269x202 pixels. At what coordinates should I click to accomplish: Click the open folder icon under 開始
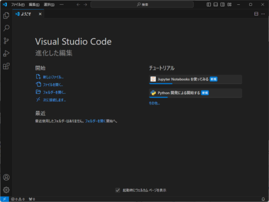(38, 92)
